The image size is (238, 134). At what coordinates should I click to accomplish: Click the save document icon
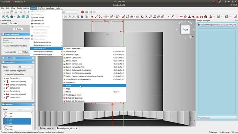click(12, 12)
